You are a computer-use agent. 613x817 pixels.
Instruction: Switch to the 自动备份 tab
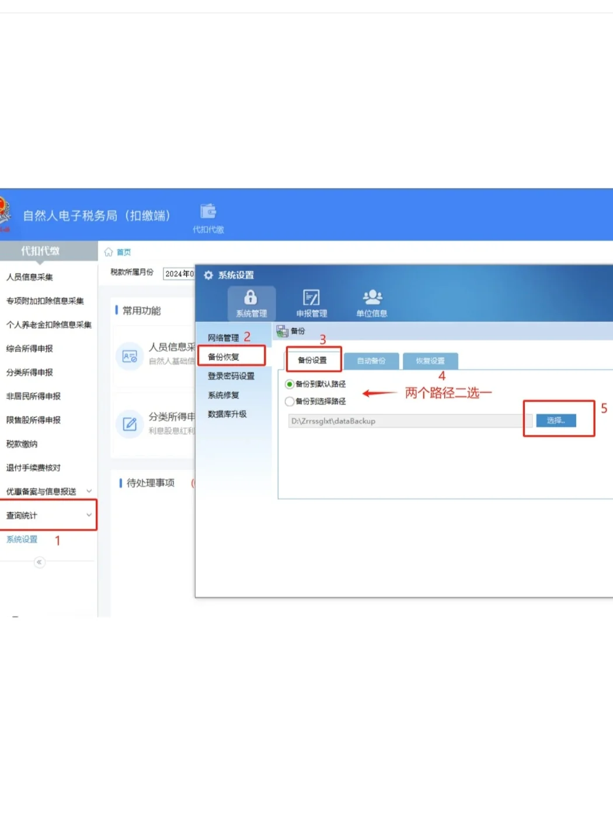[x=372, y=360]
